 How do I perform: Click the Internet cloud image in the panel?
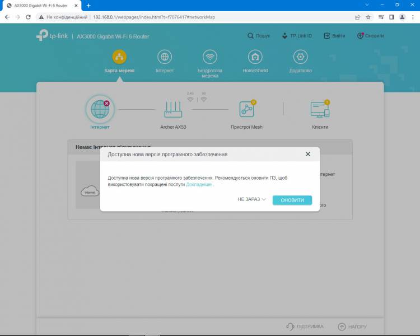(x=90, y=191)
